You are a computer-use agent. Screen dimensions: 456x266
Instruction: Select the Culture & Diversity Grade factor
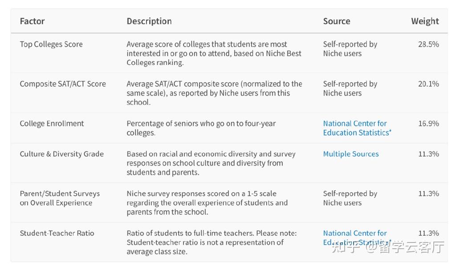(x=61, y=154)
